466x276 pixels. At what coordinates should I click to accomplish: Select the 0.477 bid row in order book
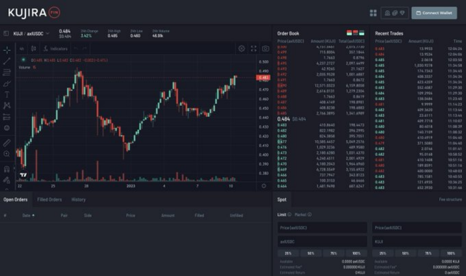[321, 141]
